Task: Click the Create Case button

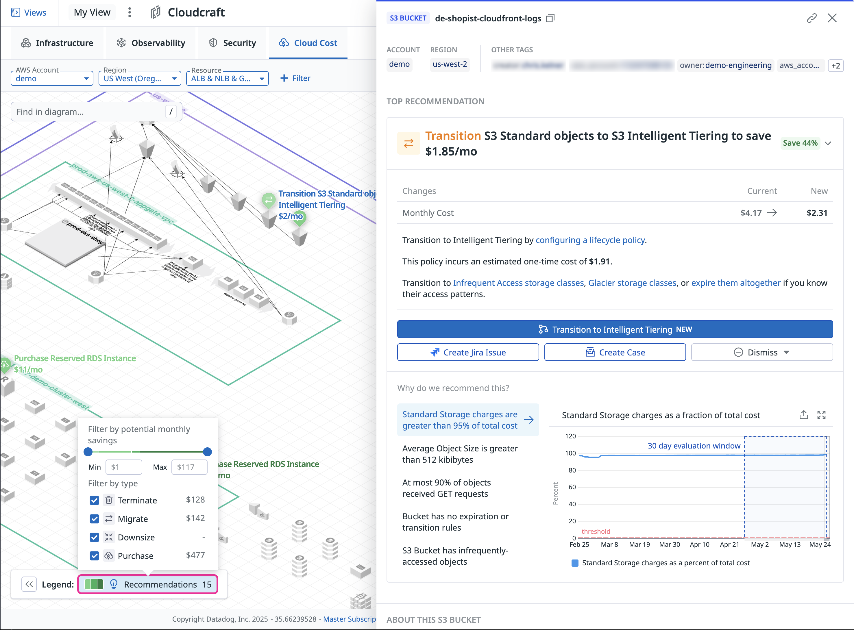Action: (615, 352)
